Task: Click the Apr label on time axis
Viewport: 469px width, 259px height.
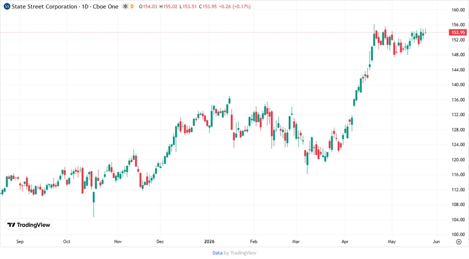Action: (345, 242)
